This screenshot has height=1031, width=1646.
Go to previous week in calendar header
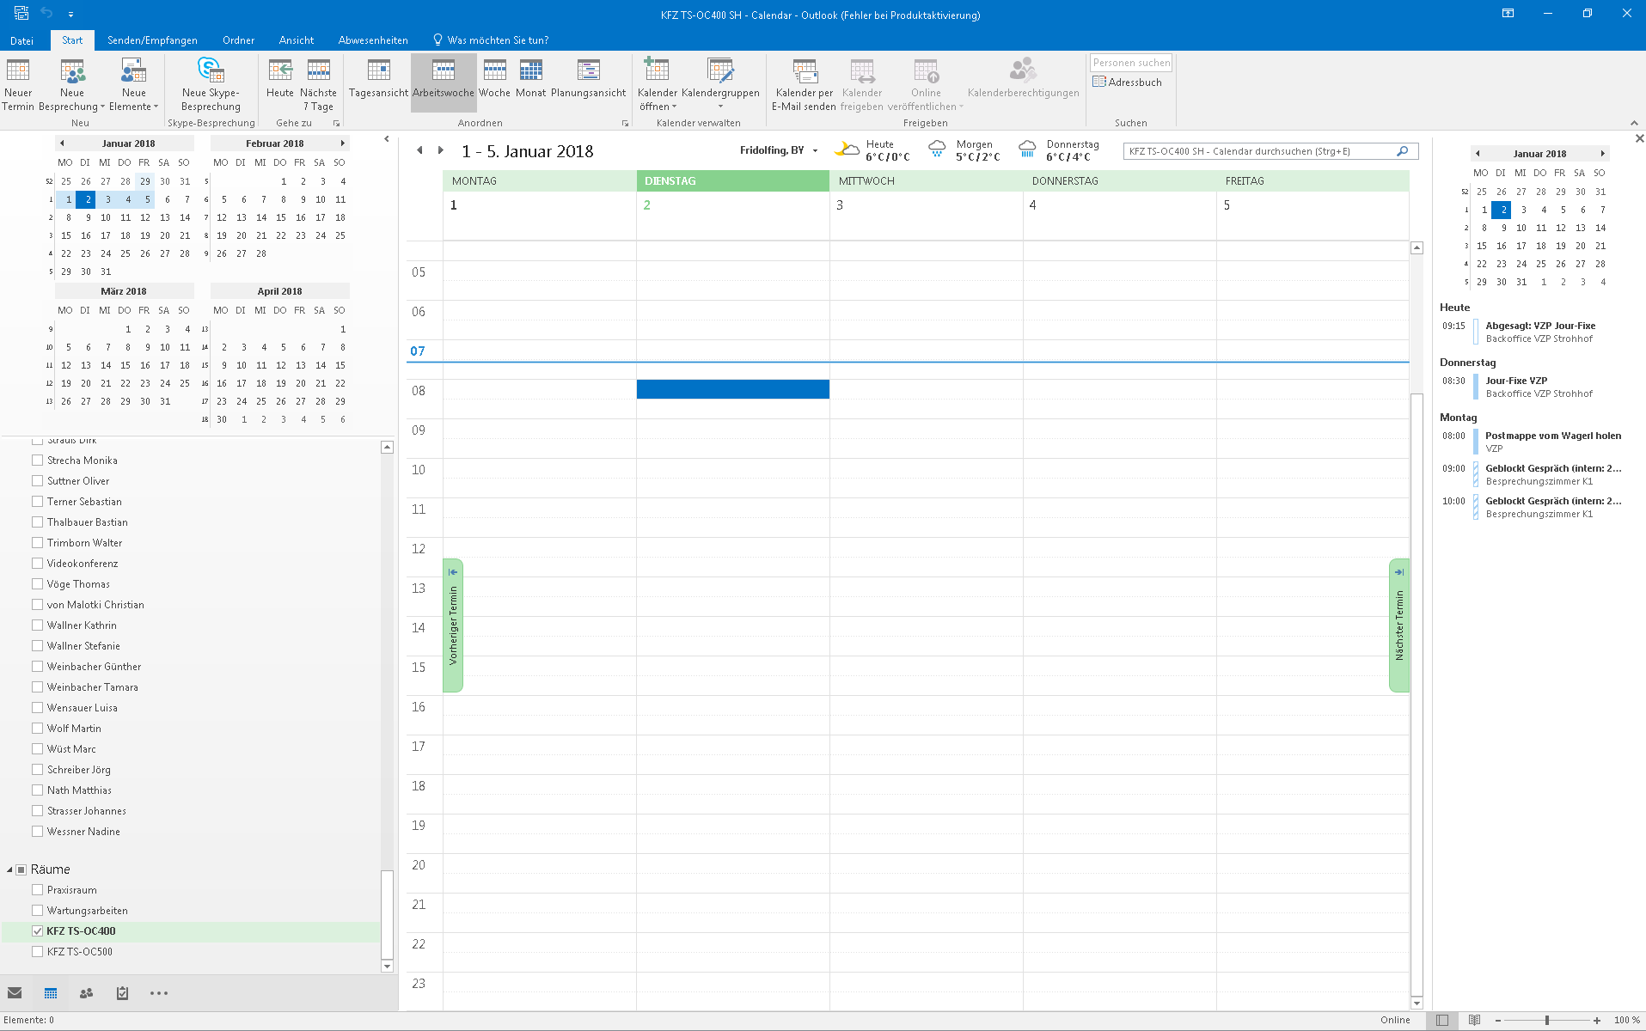[419, 150]
